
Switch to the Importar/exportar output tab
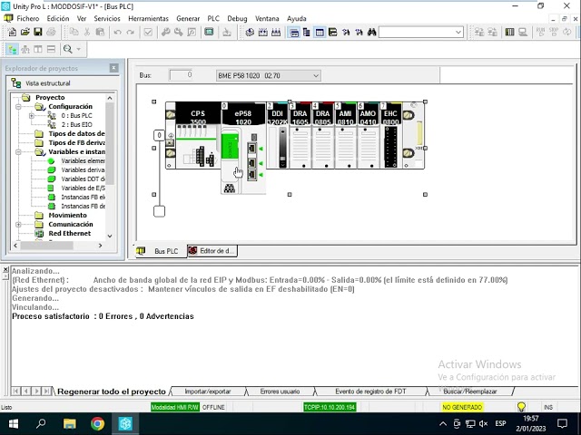pyautogui.click(x=208, y=391)
